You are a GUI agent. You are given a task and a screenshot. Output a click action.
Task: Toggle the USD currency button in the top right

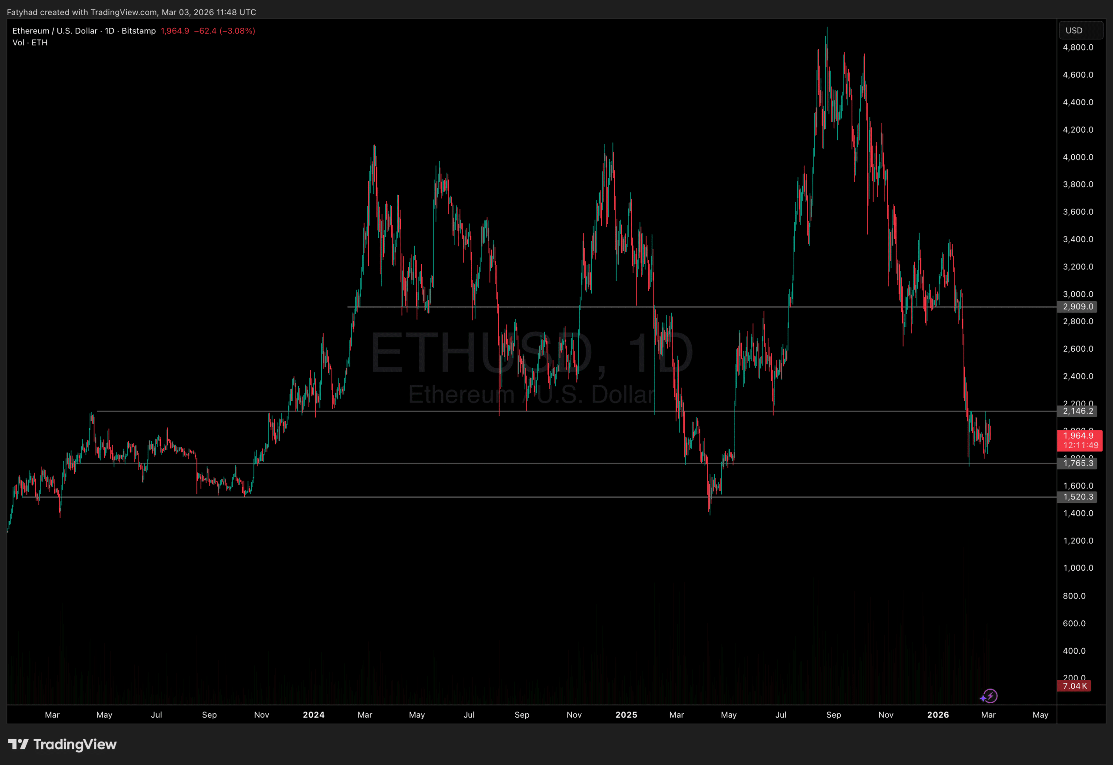pyautogui.click(x=1081, y=30)
